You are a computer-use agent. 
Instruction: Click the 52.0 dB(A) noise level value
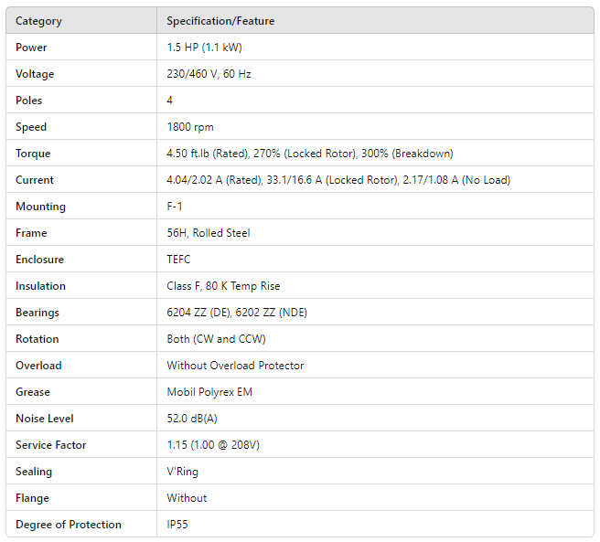click(x=193, y=419)
